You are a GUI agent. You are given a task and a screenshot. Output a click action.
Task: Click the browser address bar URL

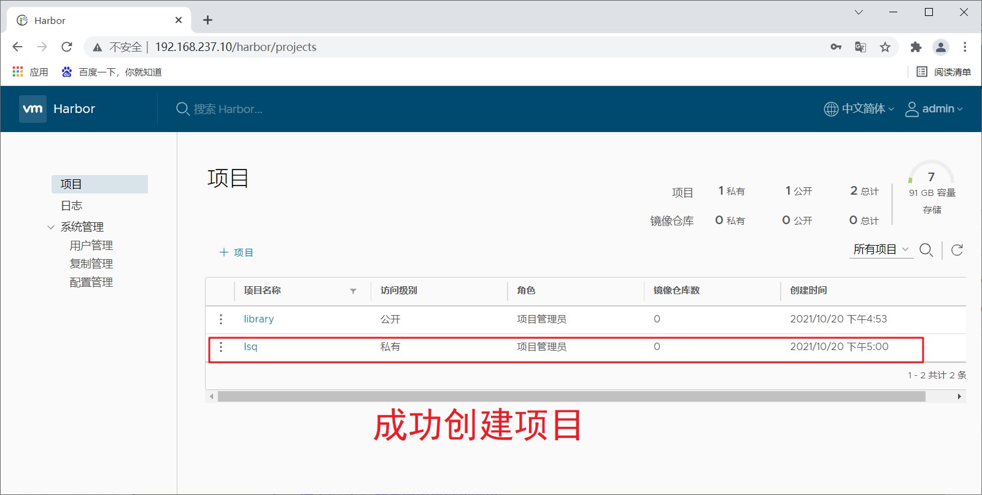coord(236,47)
